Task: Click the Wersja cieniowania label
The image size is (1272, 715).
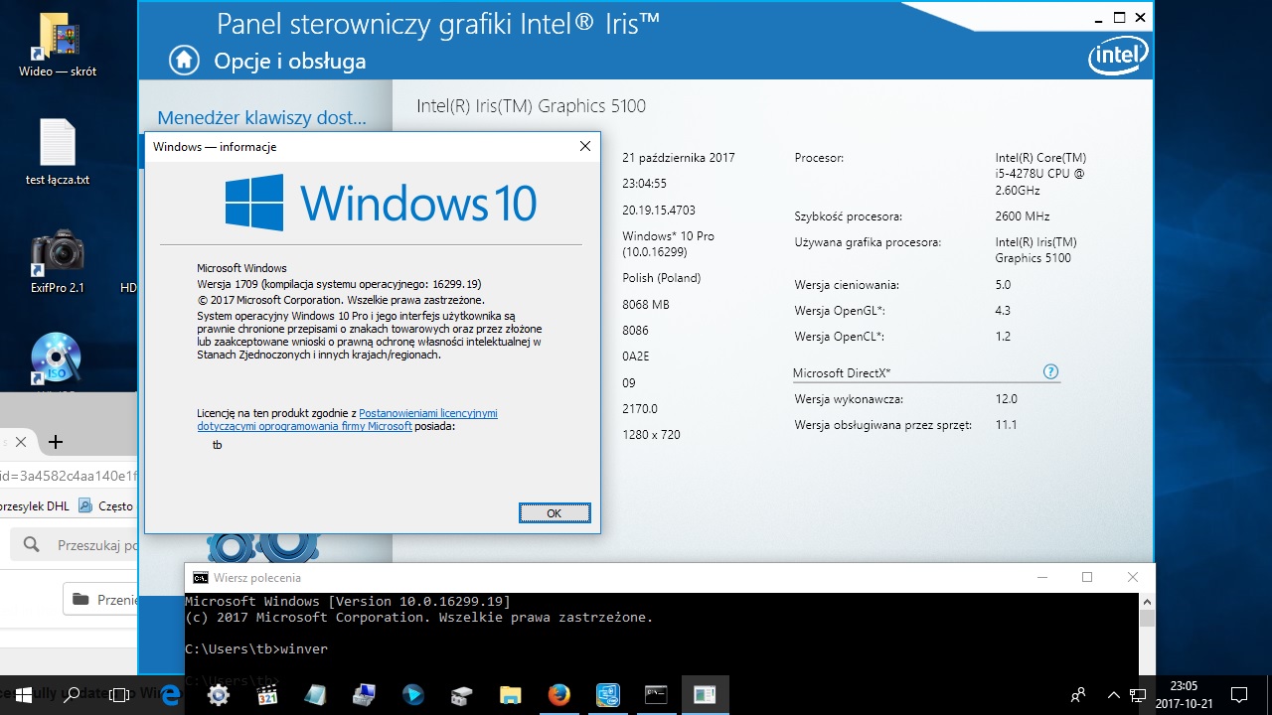Action: click(847, 285)
